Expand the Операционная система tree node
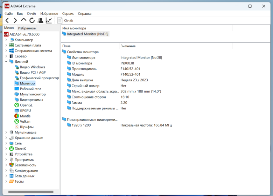Screen dimensions: 273x196 [6, 51]
